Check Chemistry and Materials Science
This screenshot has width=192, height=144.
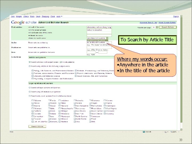coord(33,76)
